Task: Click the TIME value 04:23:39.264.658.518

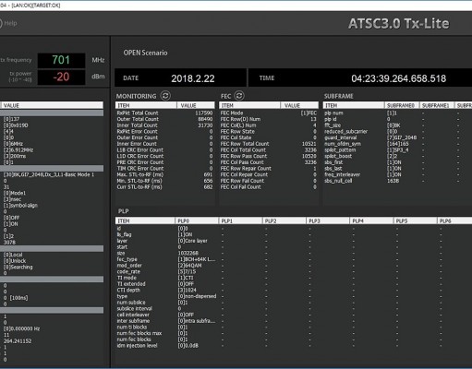Action: pos(399,78)
